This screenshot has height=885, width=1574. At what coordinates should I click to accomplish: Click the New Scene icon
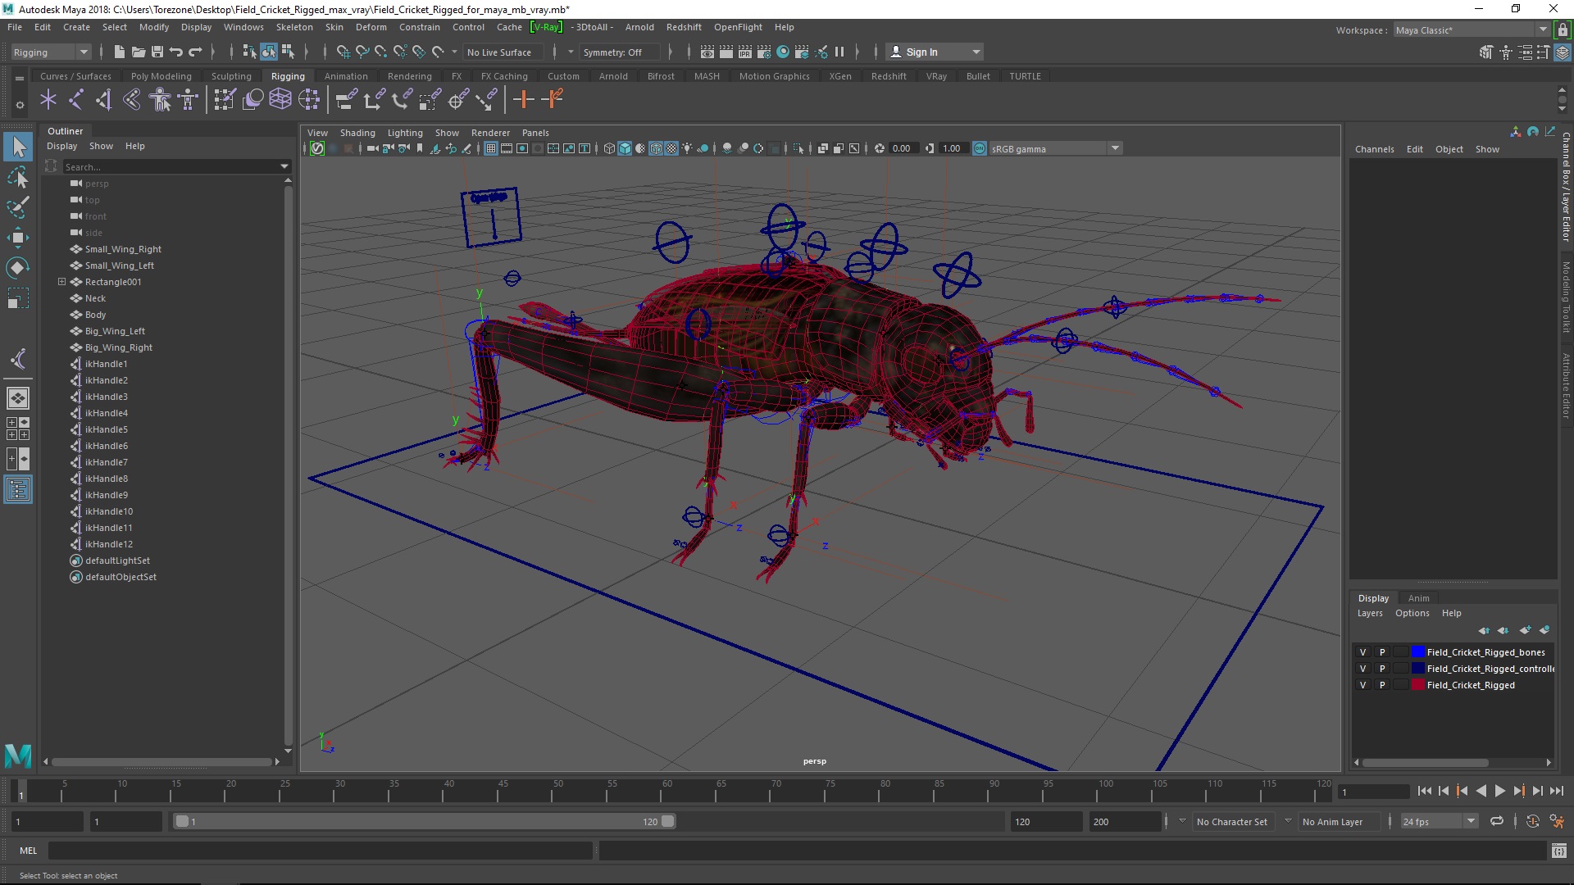coord(119,52)
